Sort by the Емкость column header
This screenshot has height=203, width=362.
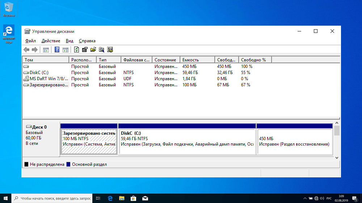(190, 60)
